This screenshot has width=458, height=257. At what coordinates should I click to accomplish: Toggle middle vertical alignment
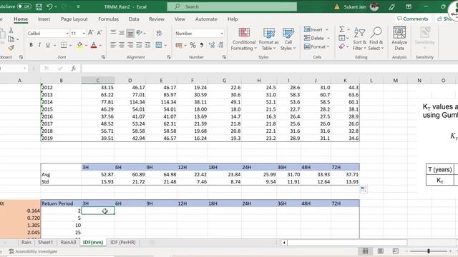(122, 33)
